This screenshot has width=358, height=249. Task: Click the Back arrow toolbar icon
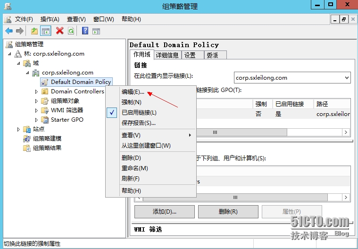click(x=9, y=31)
